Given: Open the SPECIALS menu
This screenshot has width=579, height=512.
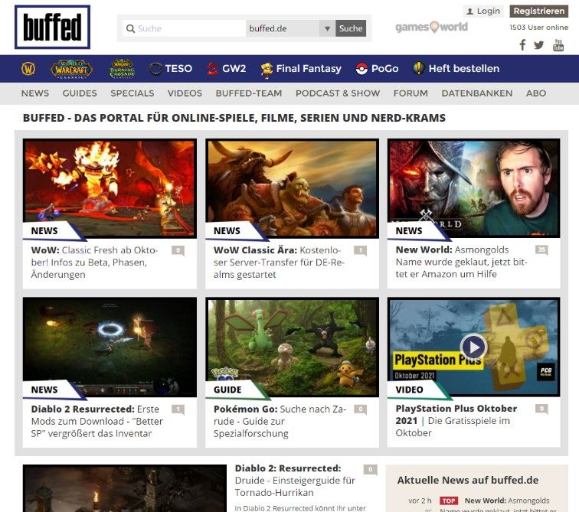Looking at the screenshot, I should click(132, 93).
